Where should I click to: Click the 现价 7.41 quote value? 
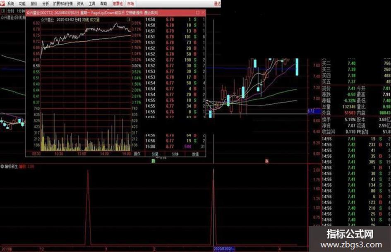point(351,88)
